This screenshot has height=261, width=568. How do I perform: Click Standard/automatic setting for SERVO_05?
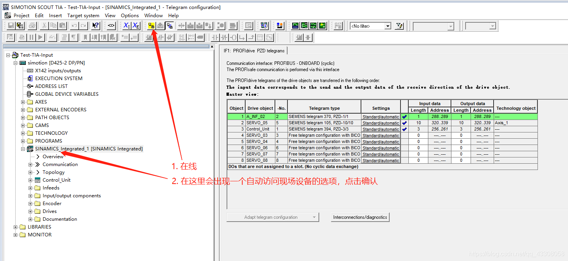coord(381,123)
